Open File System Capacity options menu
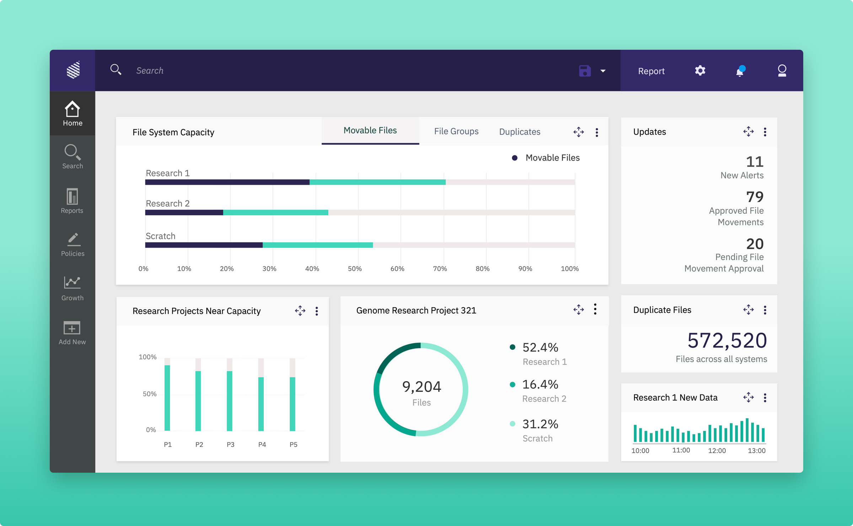 pos(597,133)
